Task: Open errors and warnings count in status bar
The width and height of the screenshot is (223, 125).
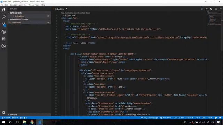Action: click(x=23, y=118)
